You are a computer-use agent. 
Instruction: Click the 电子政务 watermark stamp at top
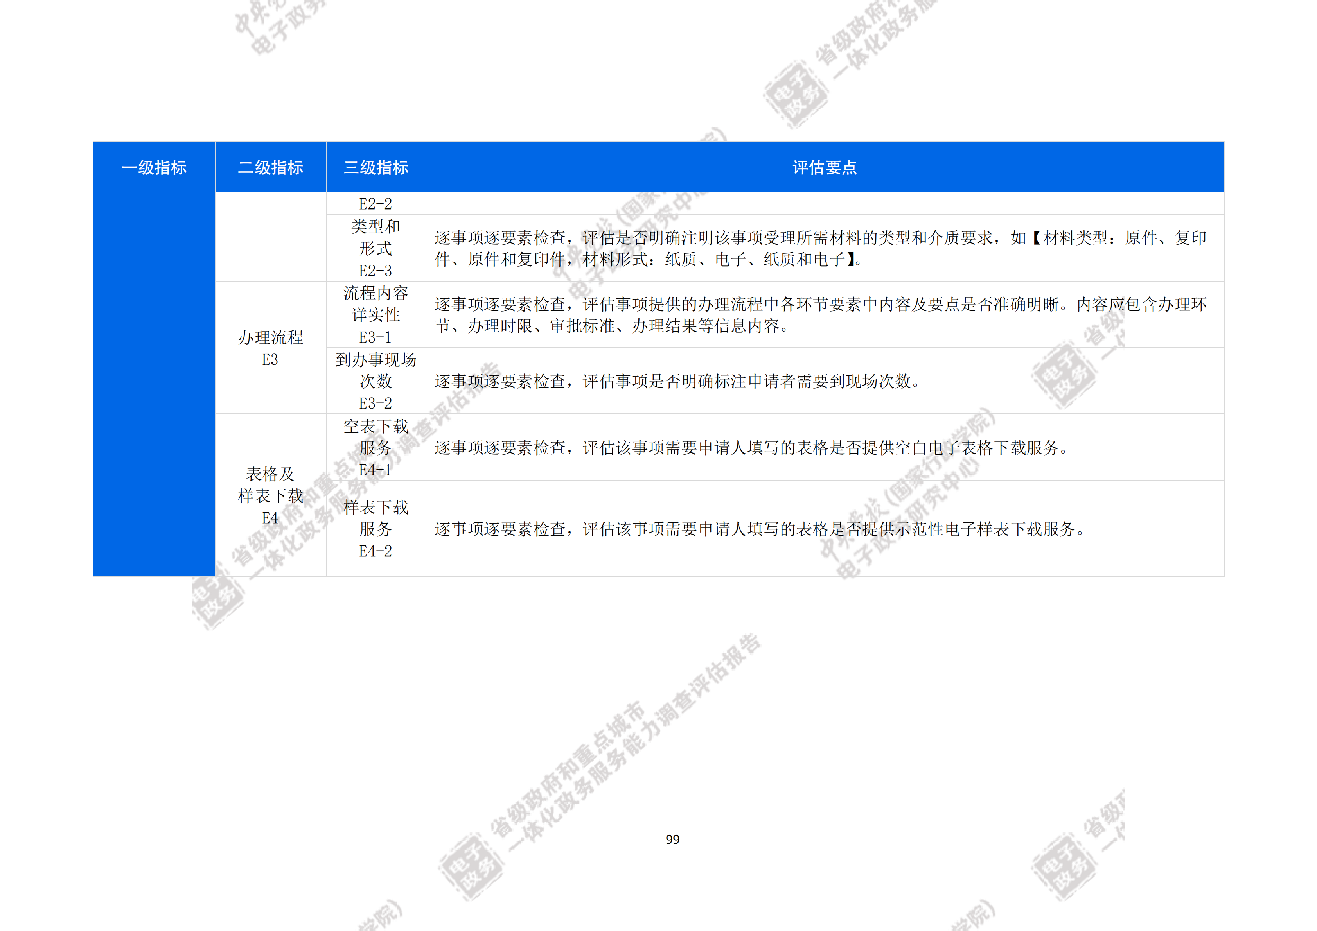click(796, 96)
